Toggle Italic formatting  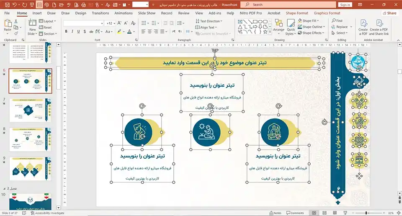pos(72,31)
